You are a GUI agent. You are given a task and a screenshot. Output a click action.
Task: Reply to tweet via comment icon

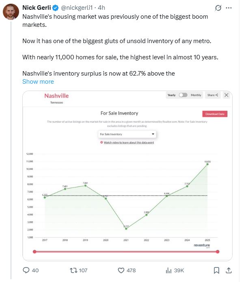click(x=26, y=270)
